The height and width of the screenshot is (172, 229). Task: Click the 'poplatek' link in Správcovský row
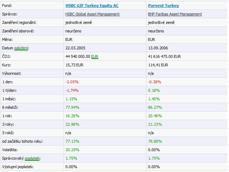32,158
